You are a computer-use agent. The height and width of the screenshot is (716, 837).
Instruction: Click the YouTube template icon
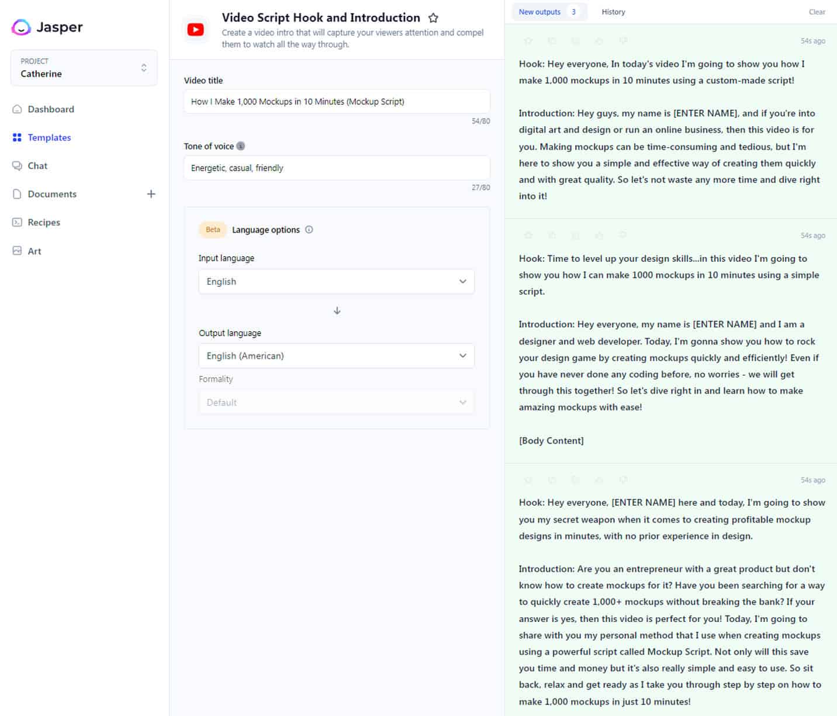[x=196, y=30]
